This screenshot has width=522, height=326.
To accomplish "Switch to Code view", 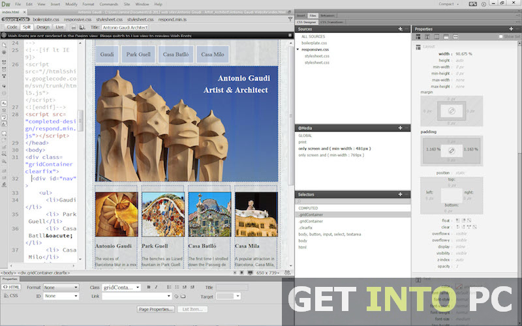I will [x=12, y=27].
